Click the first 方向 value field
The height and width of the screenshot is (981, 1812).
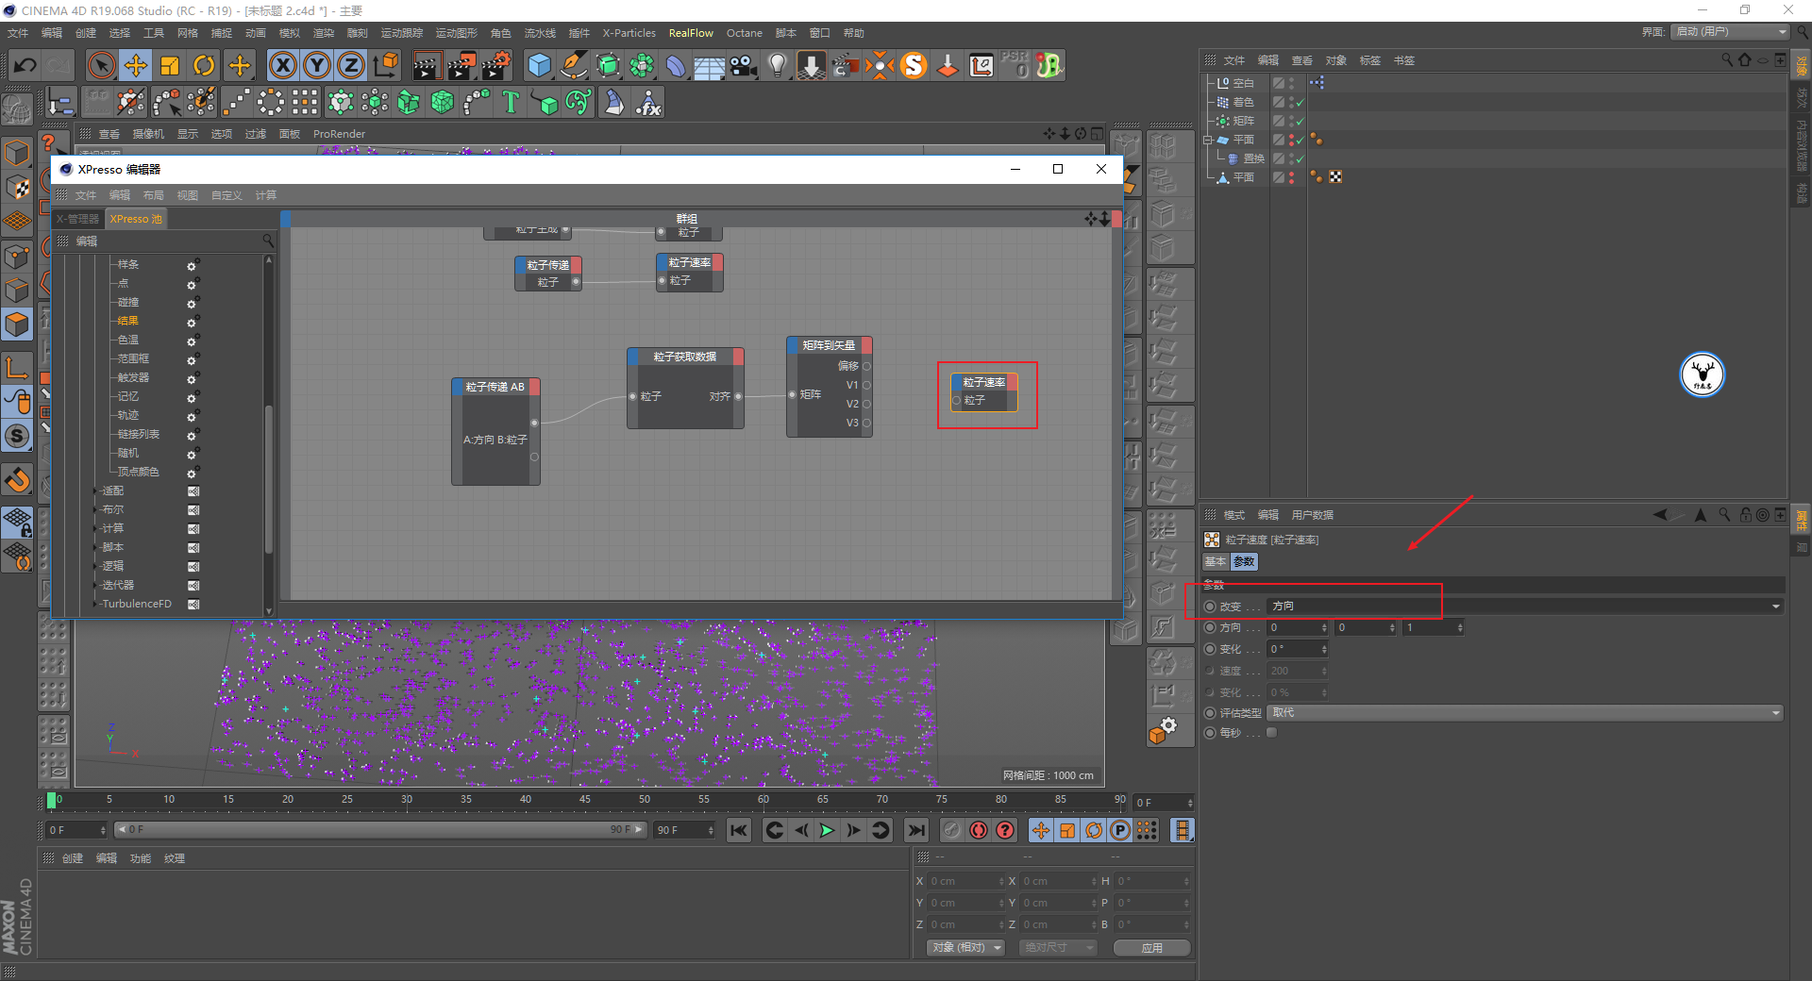(1298, 628)
